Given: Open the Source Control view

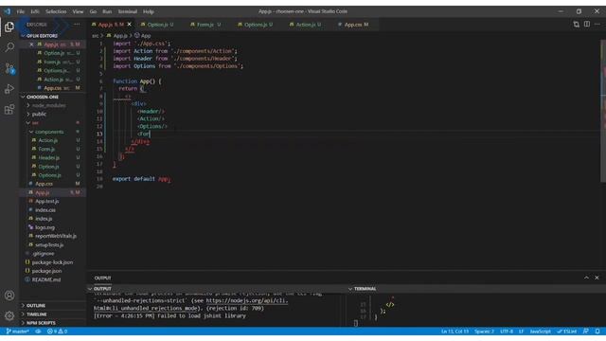Looking at the screenshot, I should [x=9, y=68].
